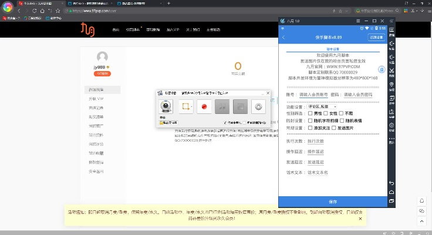Check the 男性 gender checkbox

point(310,113)
